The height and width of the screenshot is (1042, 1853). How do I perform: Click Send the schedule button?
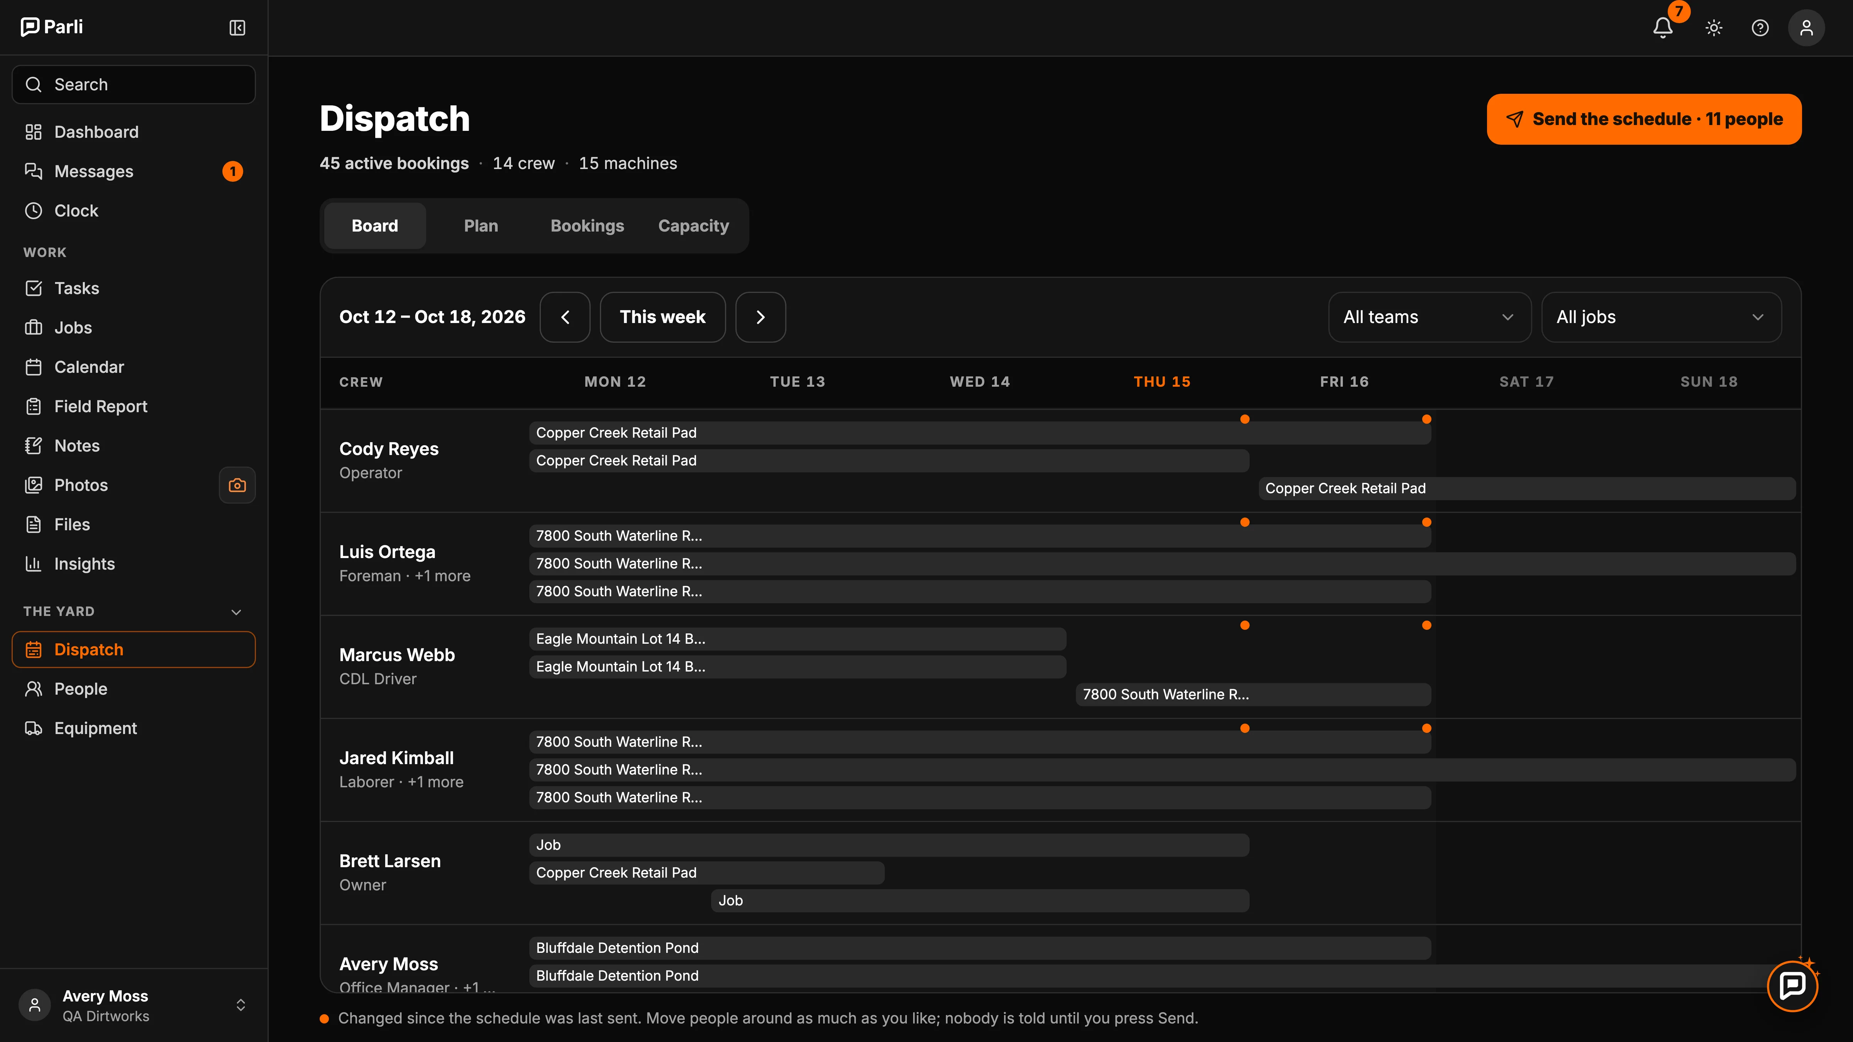point(1645,119)
